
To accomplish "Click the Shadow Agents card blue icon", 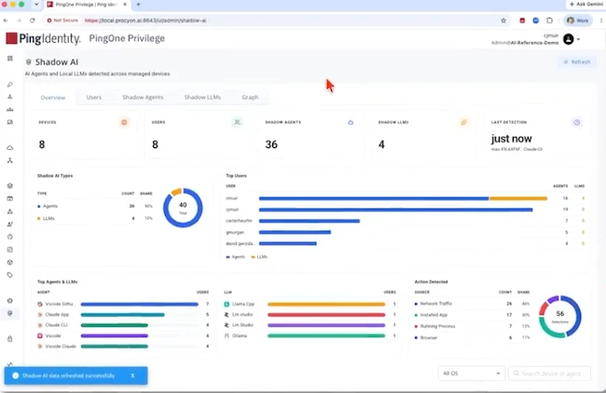I will click(x=351, y=122).
